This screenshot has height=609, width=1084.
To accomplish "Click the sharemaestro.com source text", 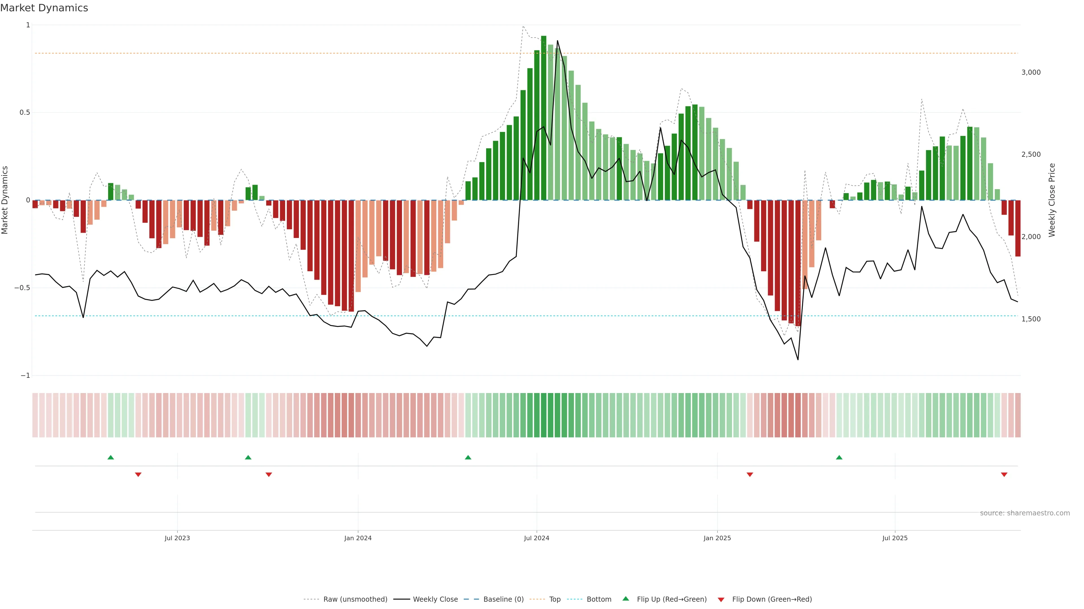I will point(1025,513).
